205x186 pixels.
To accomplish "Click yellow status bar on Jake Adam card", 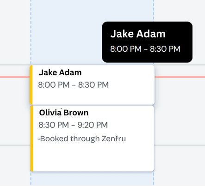I will tap(31, 85).
